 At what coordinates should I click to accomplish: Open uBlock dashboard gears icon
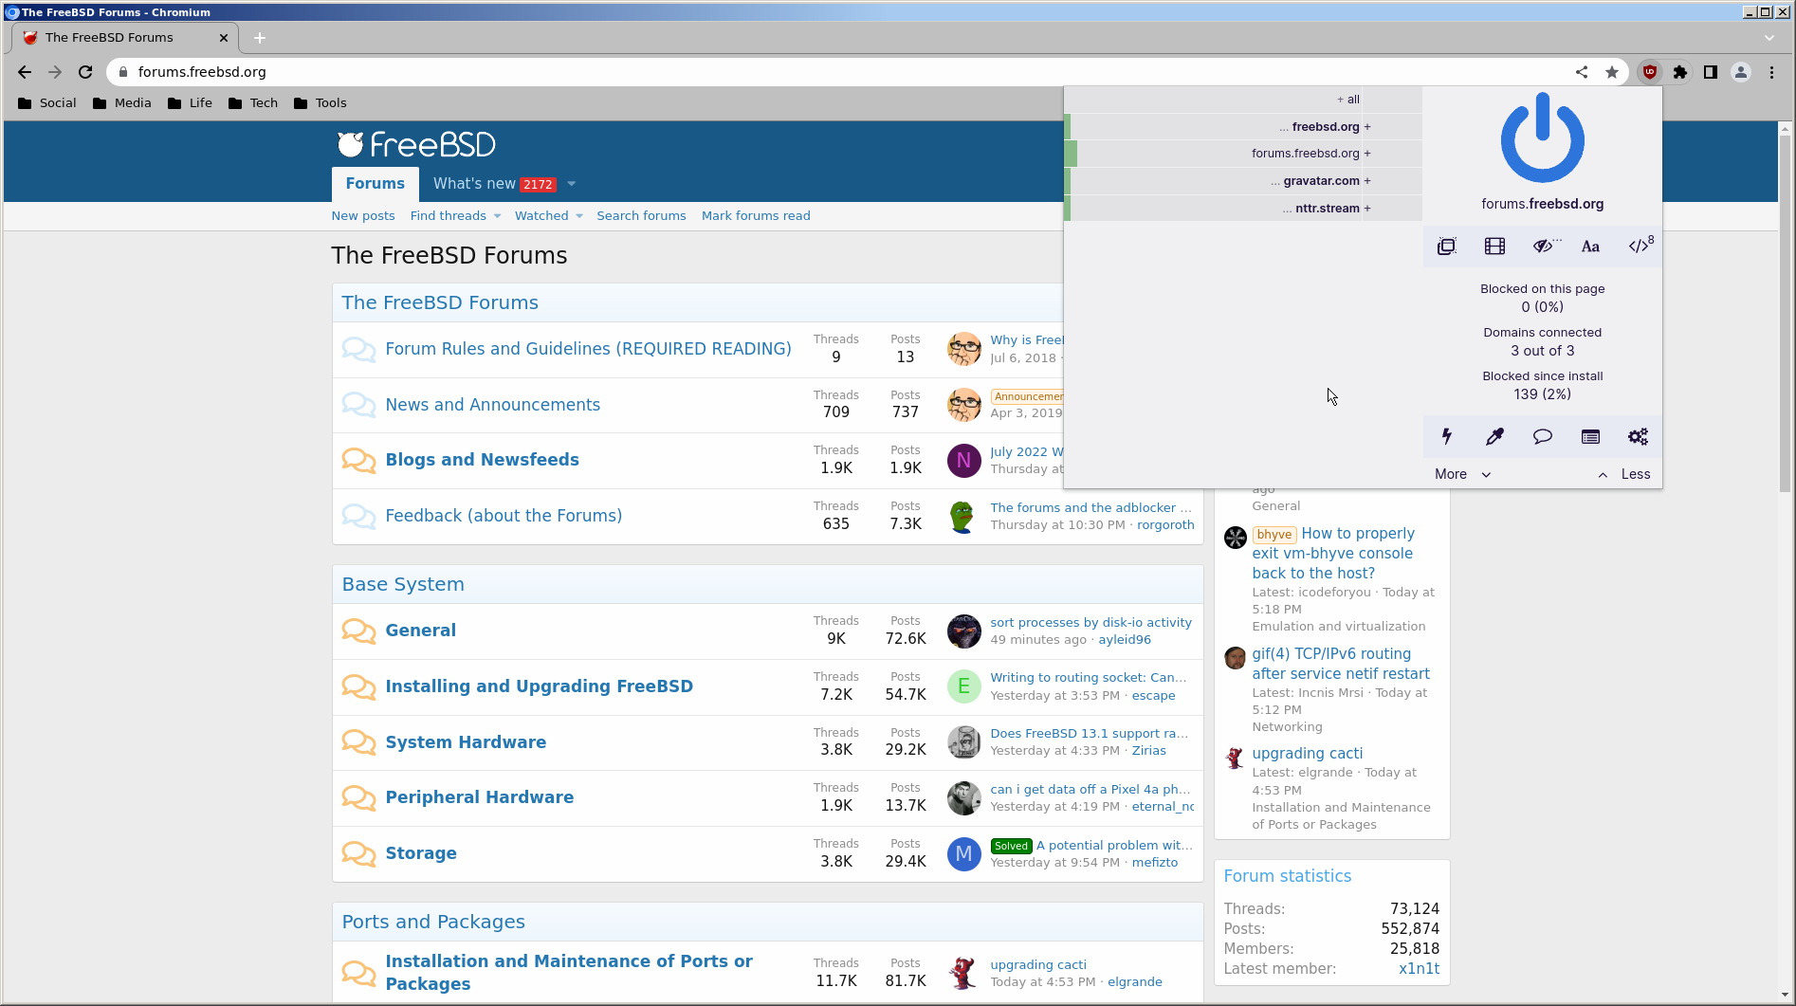(x=1638, y=437)
